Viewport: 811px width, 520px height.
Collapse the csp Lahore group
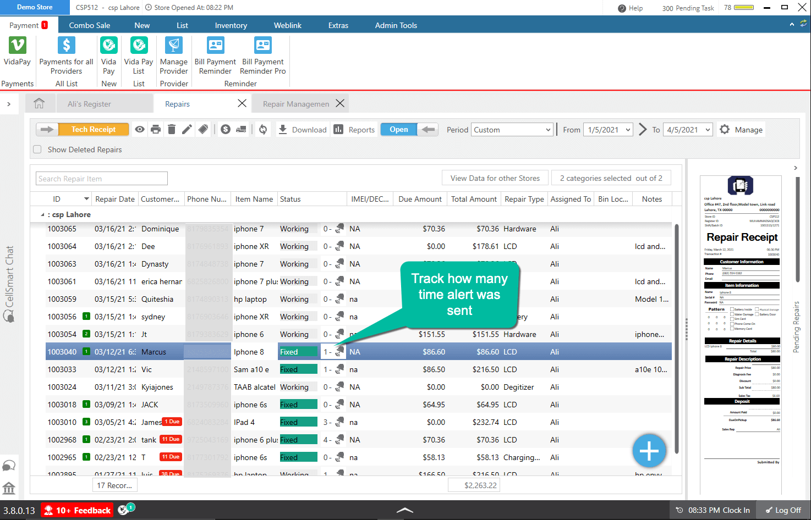tap(42, 215)
